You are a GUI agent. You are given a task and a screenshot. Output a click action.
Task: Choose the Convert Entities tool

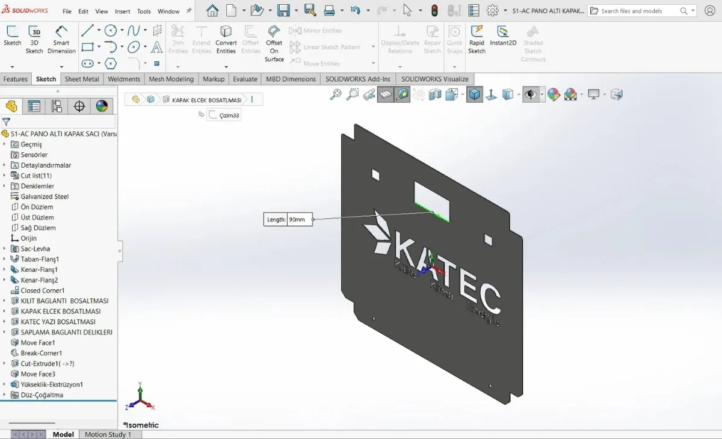click(x=226, y=39)
